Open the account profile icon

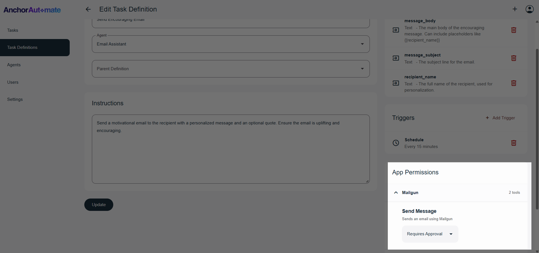(x=529, y=9)
